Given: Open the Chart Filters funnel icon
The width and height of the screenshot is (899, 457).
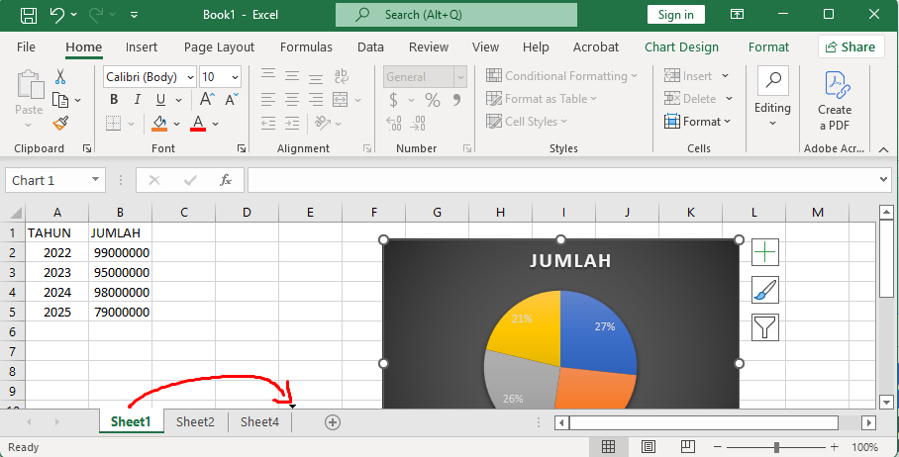Looking at the screenshot, I should tap(765, 326).
